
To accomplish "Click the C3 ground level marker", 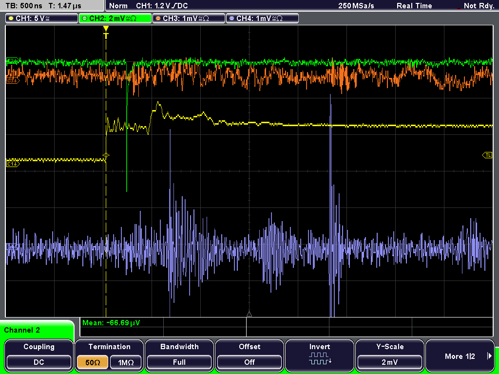I will [x=13, y=81].
